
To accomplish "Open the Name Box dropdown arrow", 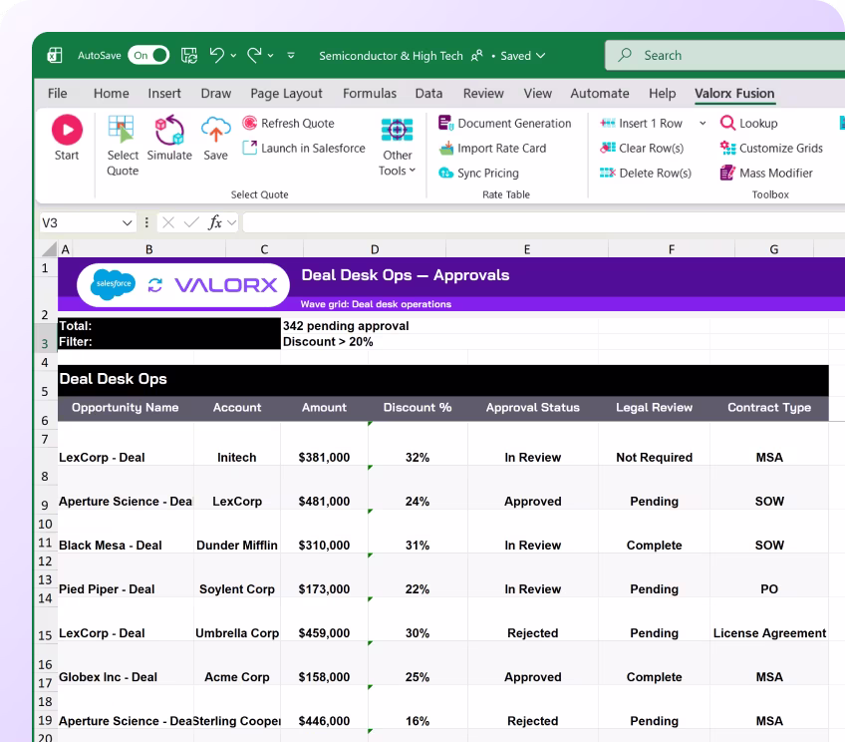I will tap(128, 222).
